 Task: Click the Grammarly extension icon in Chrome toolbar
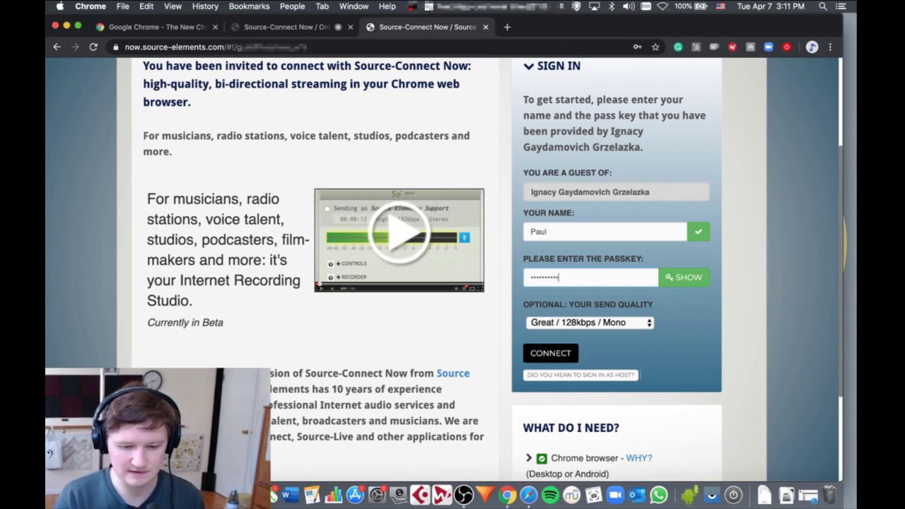click(x=678, y=47)
